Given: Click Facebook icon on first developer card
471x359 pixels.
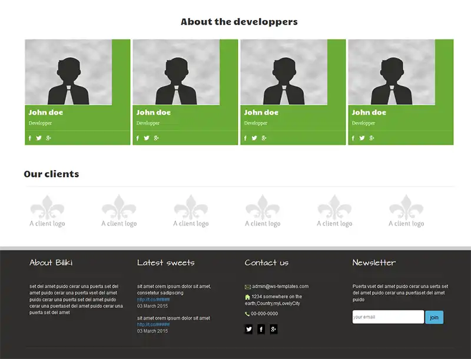Looking at the screenshot, I should [x=30, y=138].
